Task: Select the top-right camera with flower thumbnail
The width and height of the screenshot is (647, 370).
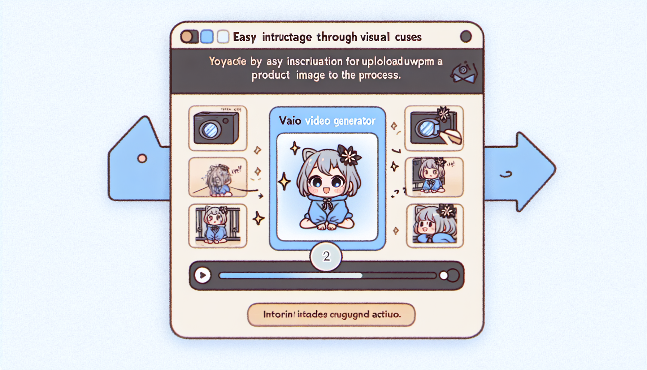Action: click(434, 128)
